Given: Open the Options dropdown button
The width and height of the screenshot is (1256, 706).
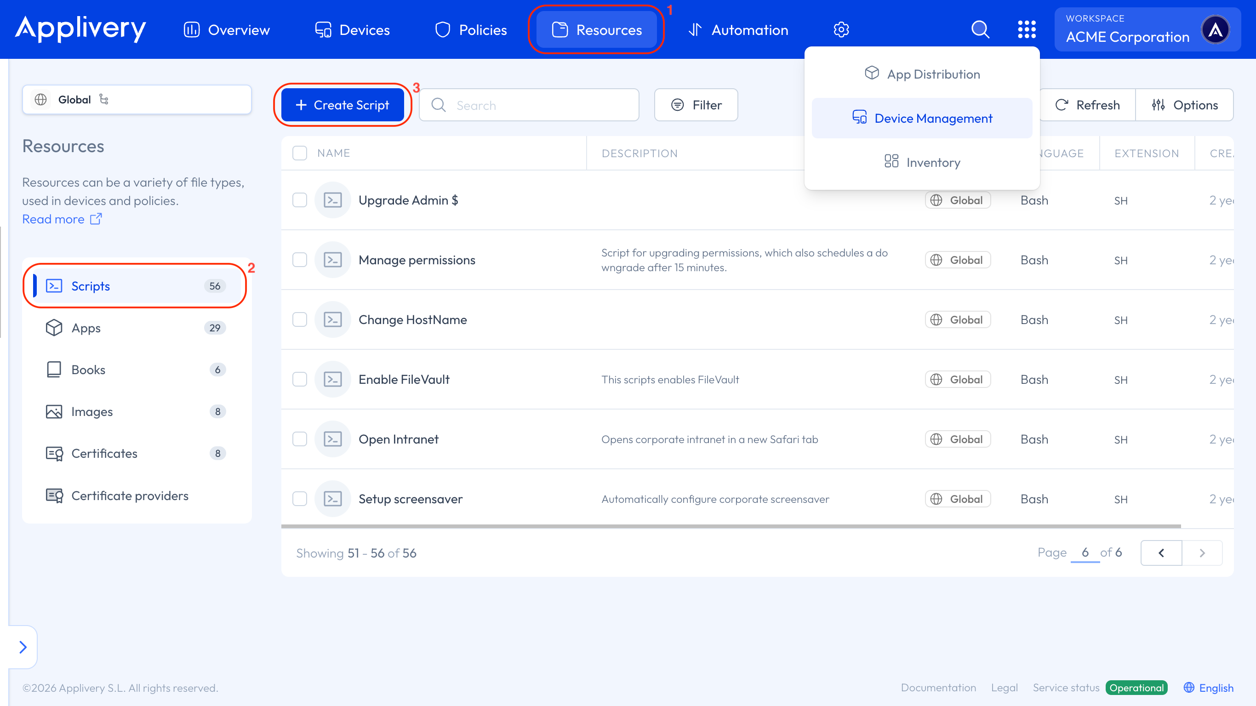Looking at the screenshot, I should pyautogui.click(x=1185, y=105).
